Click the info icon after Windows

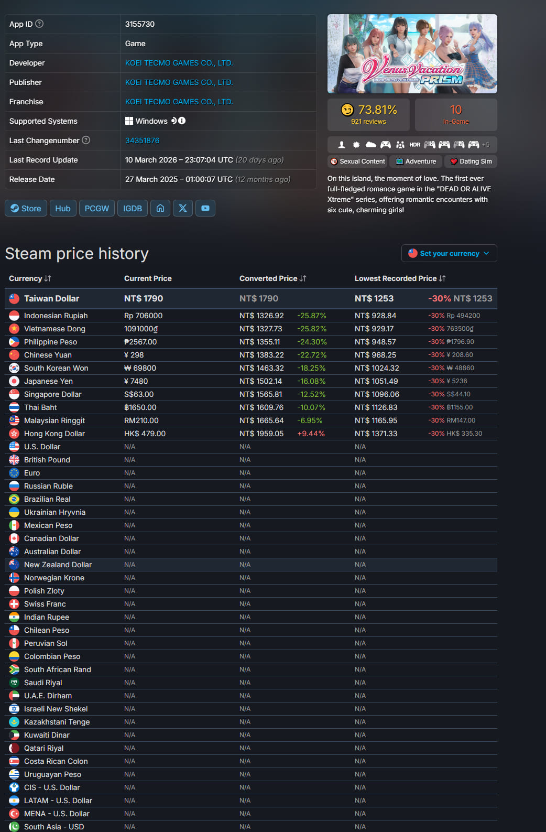pyautogui.click(x=182, y=121)
